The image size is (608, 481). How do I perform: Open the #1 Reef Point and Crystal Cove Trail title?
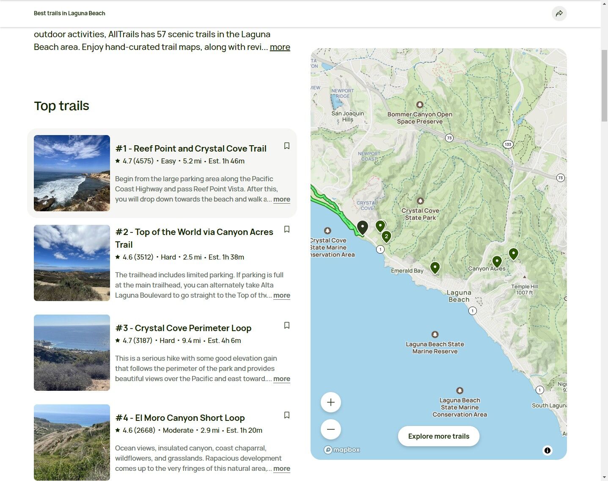pyautogui.click(x=191, y=149)
